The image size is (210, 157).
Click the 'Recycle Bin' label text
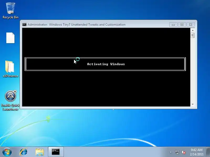click(10, 17)
